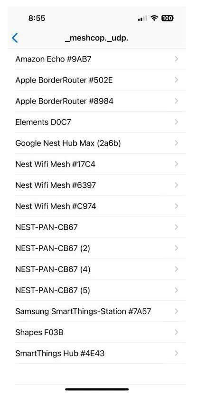Tap the clock showing 8:55
Image resolution: width=197 pixels, height=398 pixels.
[x=37, y=18]
